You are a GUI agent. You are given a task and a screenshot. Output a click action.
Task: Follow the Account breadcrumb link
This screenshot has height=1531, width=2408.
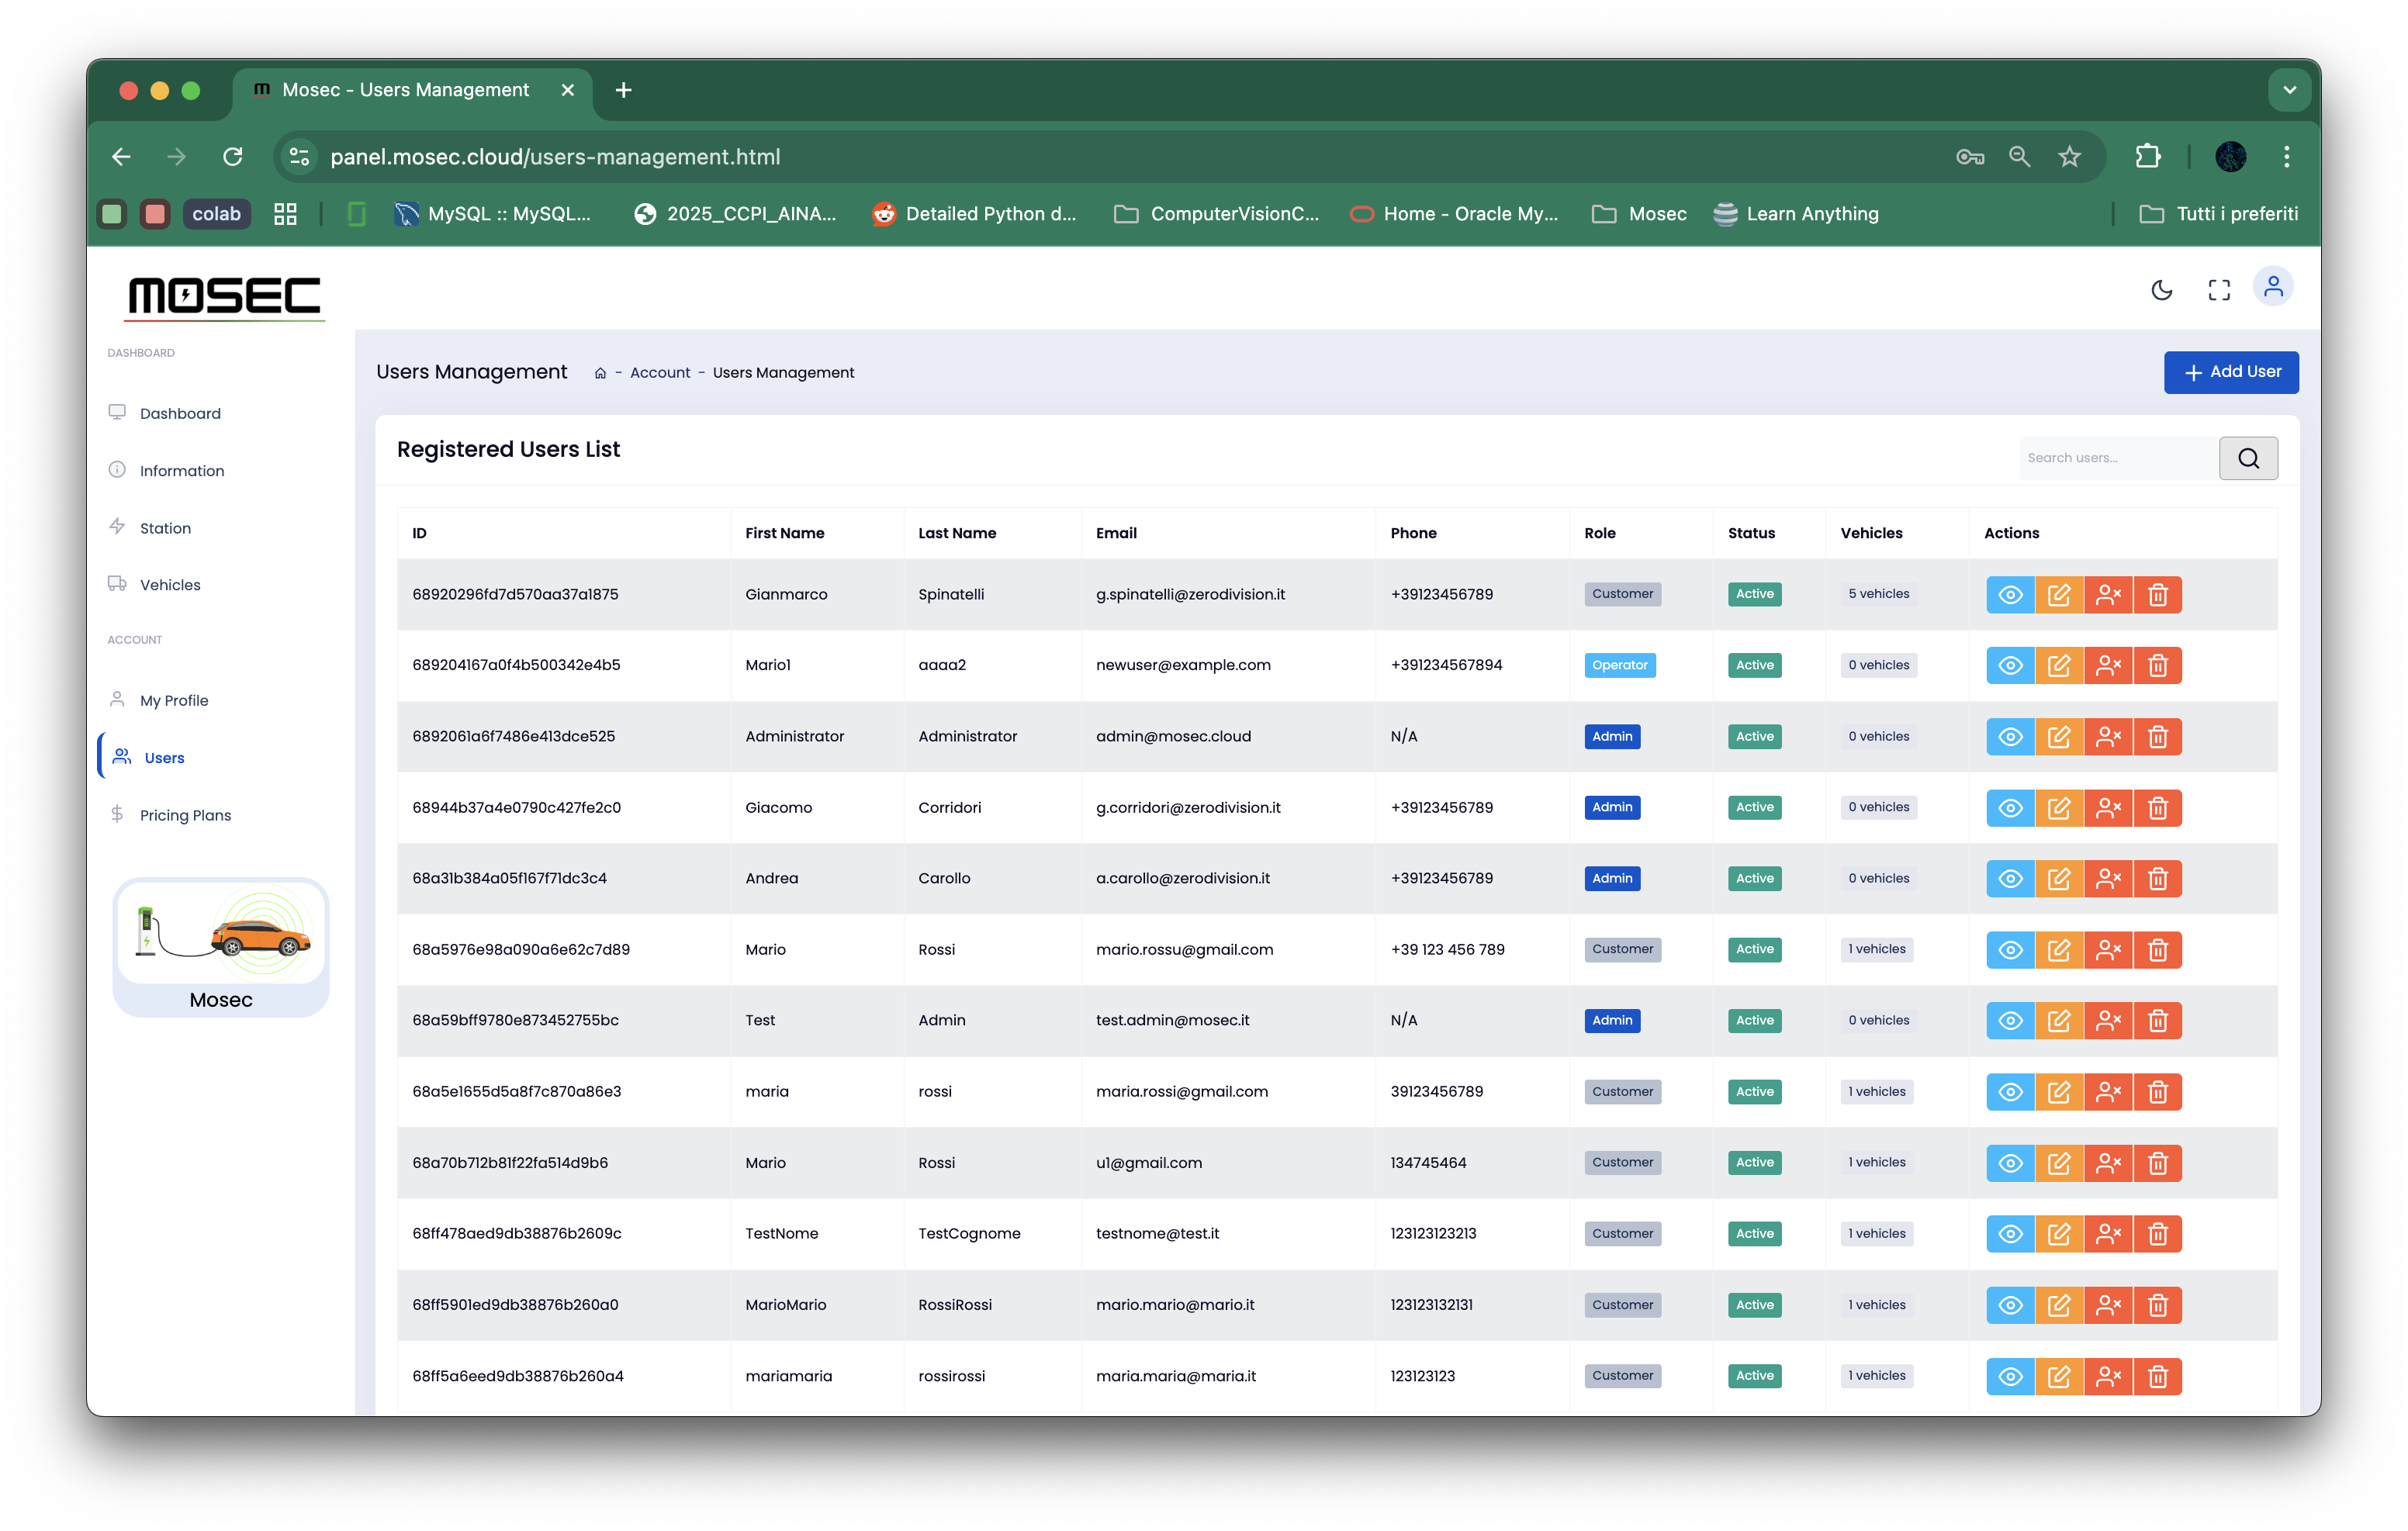(x=659, y=373)
